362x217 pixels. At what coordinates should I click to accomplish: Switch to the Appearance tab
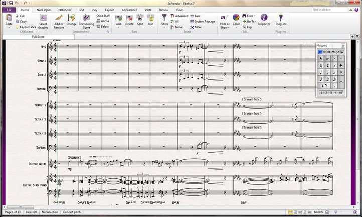pyautogui.click(x=129, y=10)
